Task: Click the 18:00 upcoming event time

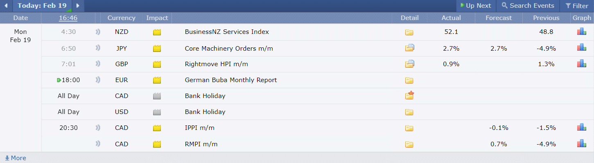Action: [x=71, y=80]
